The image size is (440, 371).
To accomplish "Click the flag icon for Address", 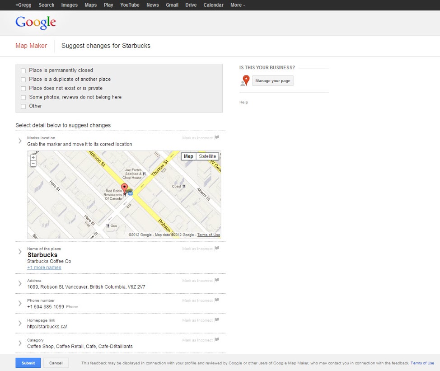I will coord(217,280).
